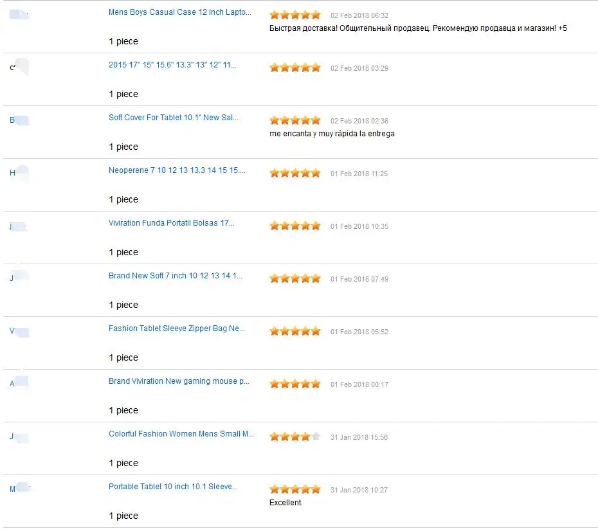Open Soft Cover For Tablet 10.1" link

173,118
